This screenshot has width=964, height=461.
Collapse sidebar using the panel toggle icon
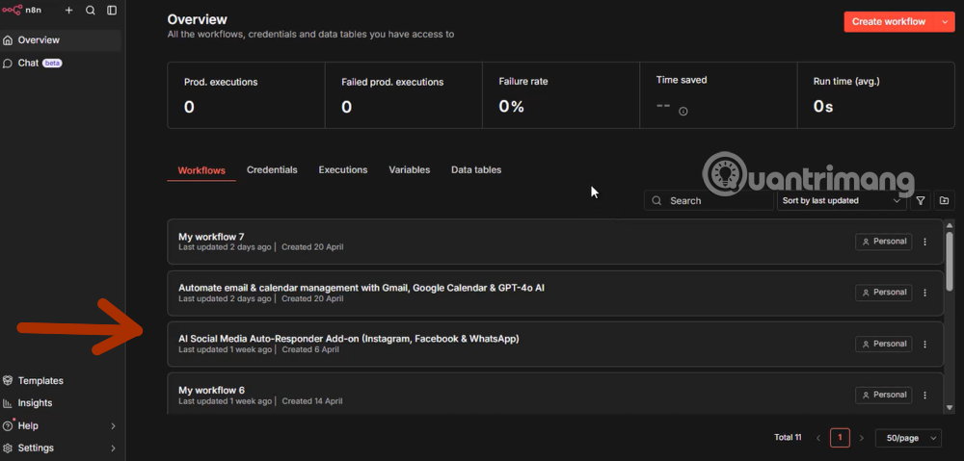(112, 11)
